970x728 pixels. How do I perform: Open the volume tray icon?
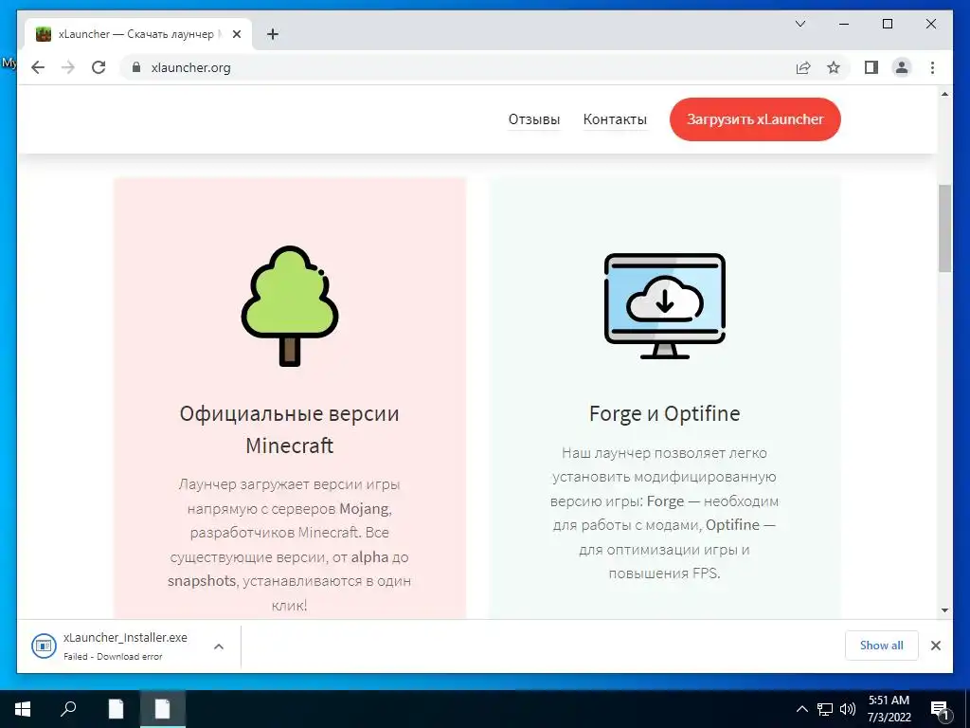(848, 709)
